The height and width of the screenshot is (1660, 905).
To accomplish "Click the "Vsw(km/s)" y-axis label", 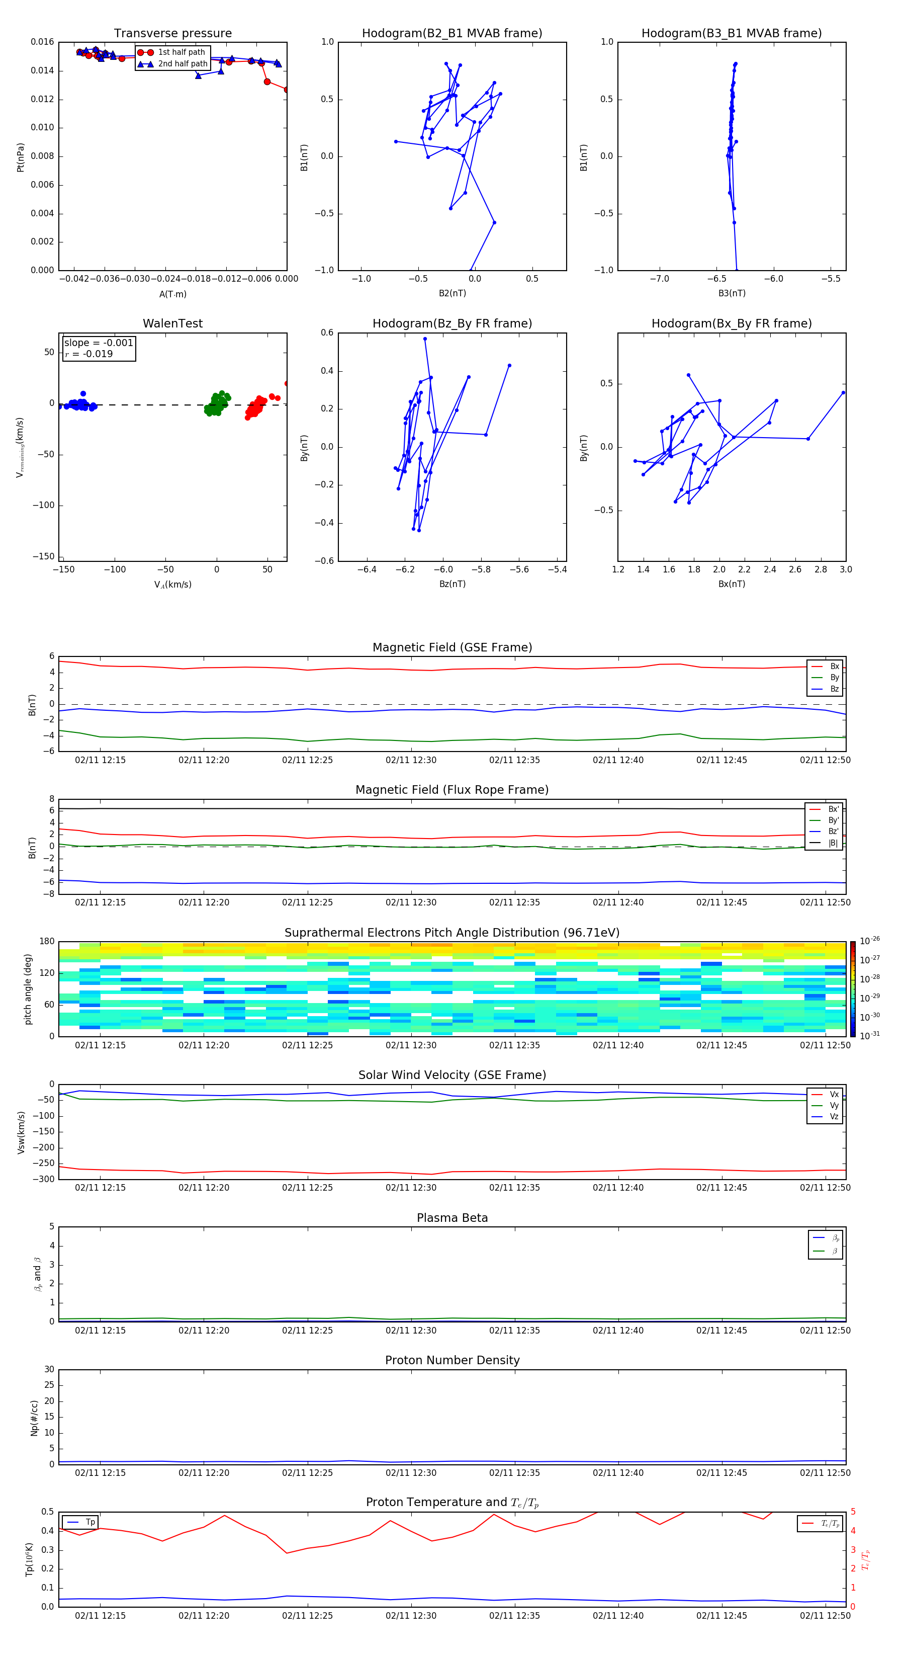I will click(x=21, y=1132).
